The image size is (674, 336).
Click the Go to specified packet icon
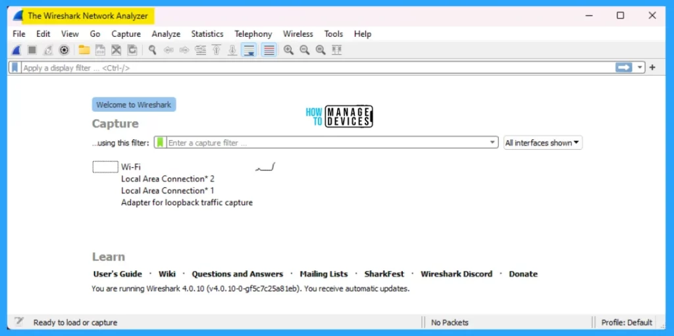(x=200, y=50)
